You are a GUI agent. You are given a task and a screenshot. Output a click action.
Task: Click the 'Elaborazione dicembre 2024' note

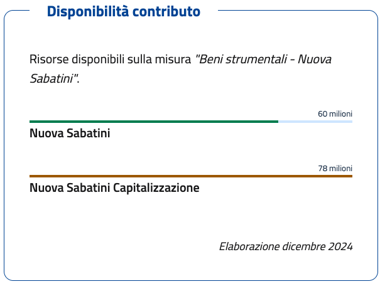tap(286, 246)
